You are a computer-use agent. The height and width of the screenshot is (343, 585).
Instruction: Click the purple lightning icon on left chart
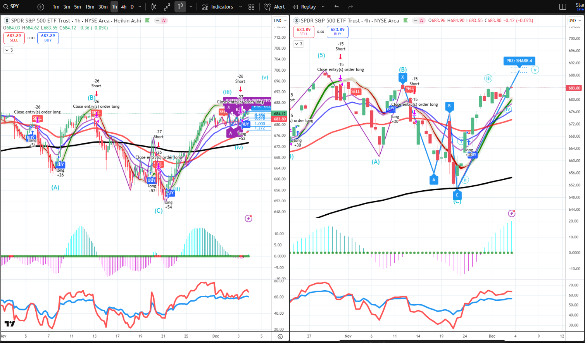248,218
